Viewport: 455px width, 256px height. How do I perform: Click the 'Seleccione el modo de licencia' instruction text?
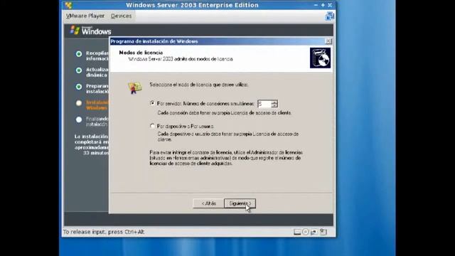[199, 85]
